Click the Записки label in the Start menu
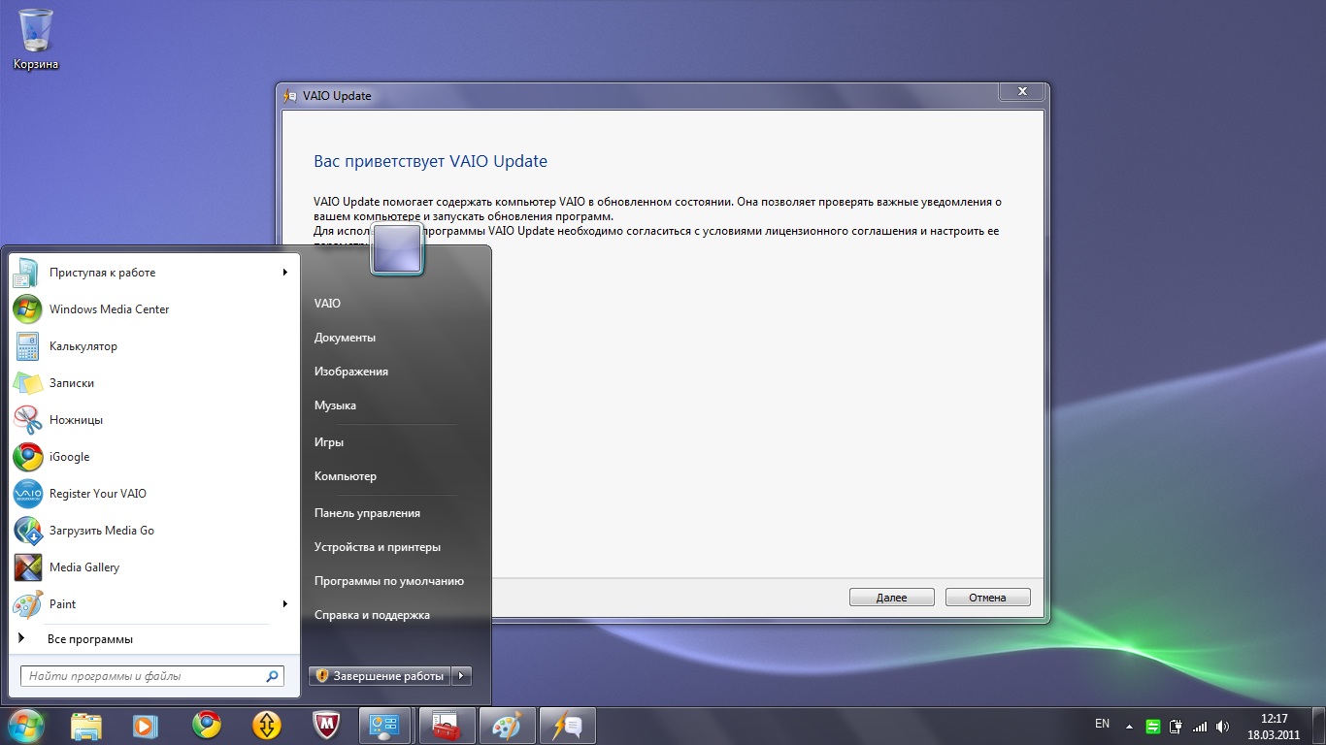This screenshot has width=1326, height=745. point(72,383)
